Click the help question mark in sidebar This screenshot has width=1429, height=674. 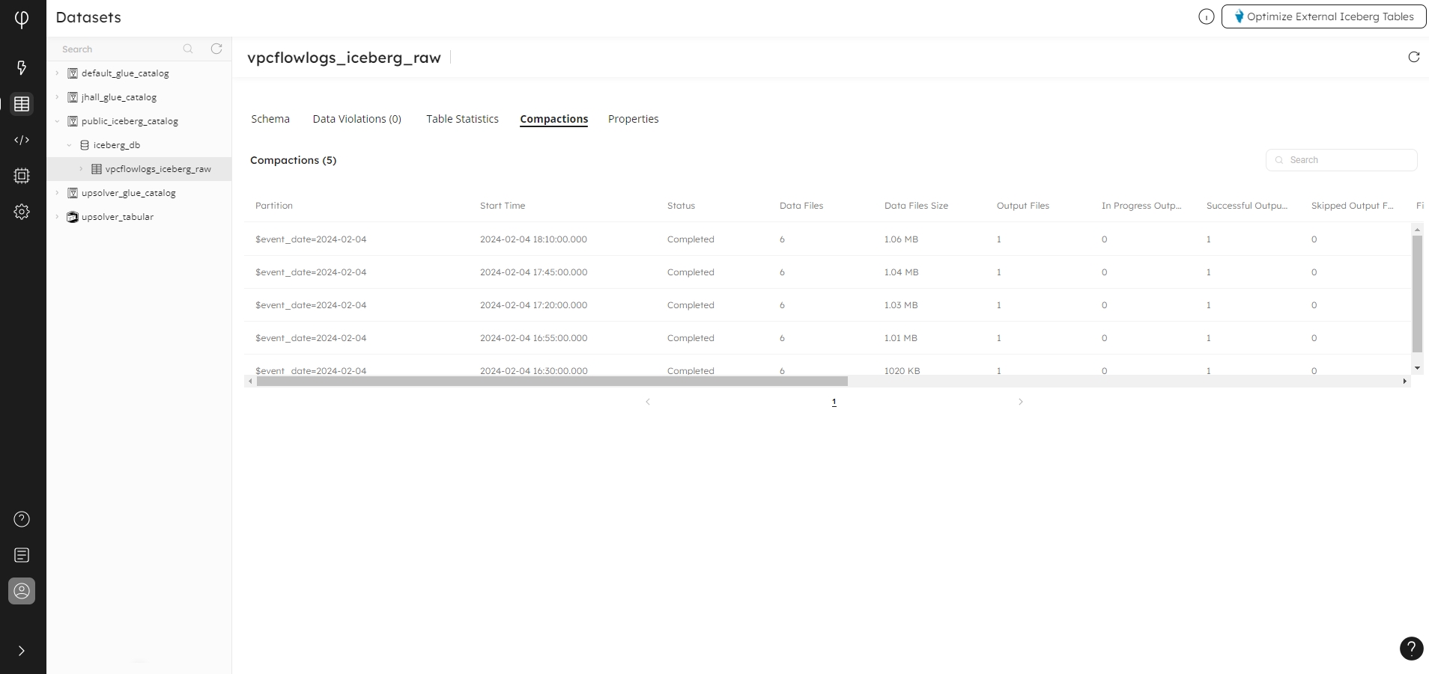tap(22, 519)
